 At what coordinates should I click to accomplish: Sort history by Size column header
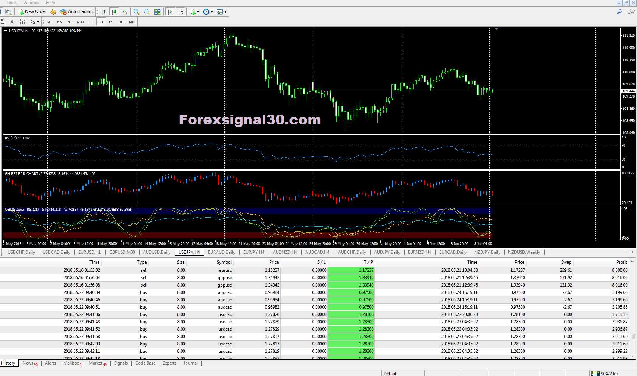[167, 262]
